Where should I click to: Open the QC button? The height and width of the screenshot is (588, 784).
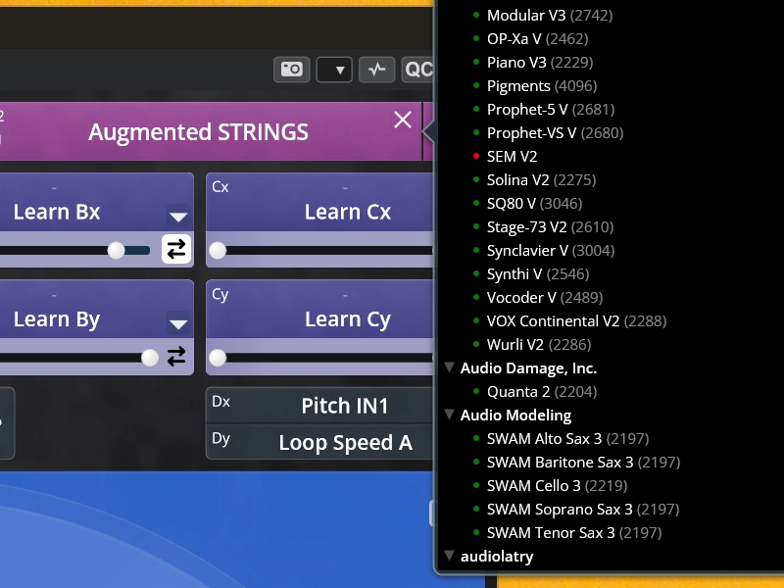point(418,70)
